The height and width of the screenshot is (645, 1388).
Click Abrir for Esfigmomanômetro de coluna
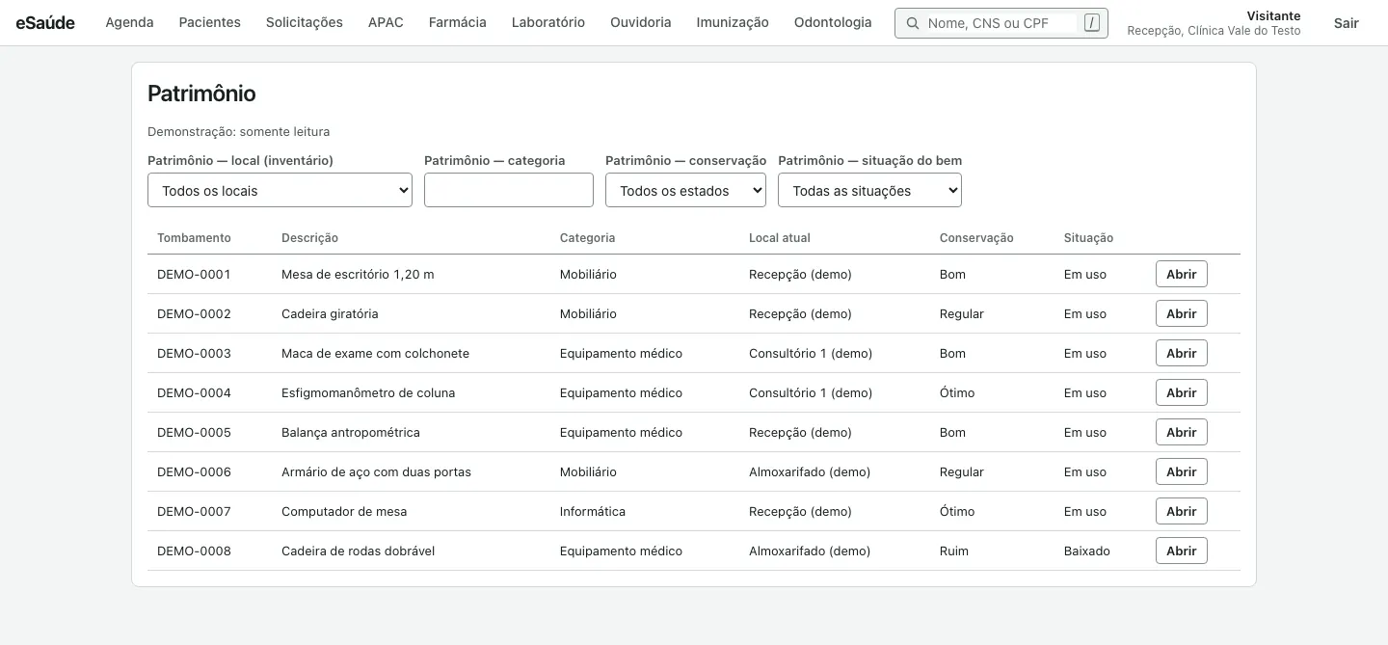pos(1182,392)
